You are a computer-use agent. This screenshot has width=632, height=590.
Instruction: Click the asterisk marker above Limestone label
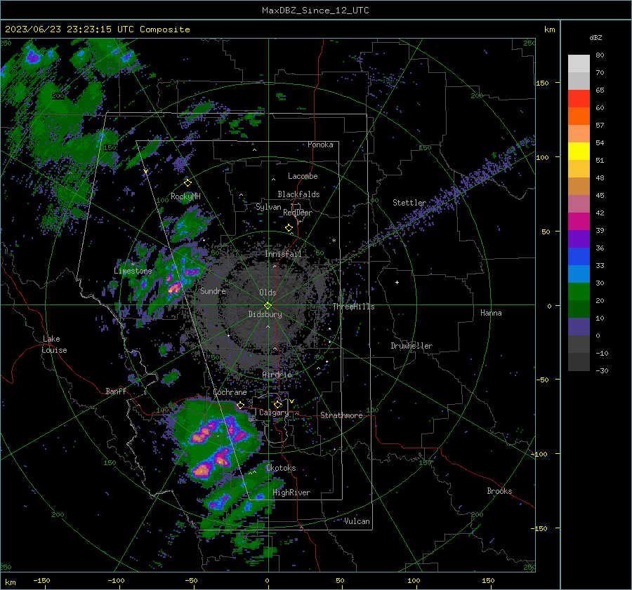pos(133,264)
